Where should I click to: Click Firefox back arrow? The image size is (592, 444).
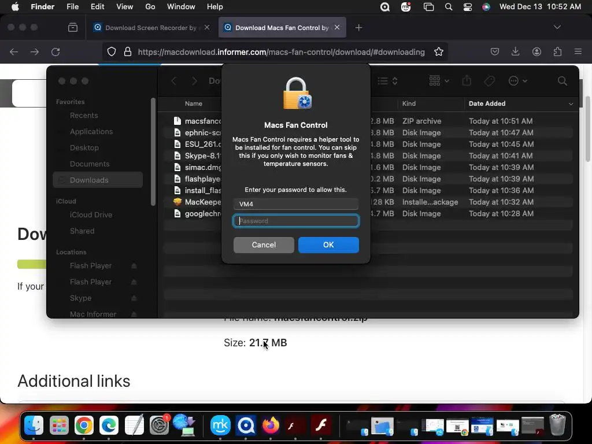click(14, 51)
